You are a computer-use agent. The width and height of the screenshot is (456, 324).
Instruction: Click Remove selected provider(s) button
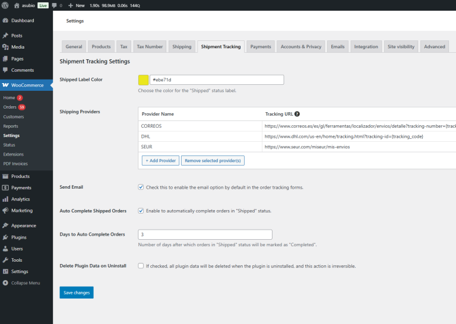[213, 160]
